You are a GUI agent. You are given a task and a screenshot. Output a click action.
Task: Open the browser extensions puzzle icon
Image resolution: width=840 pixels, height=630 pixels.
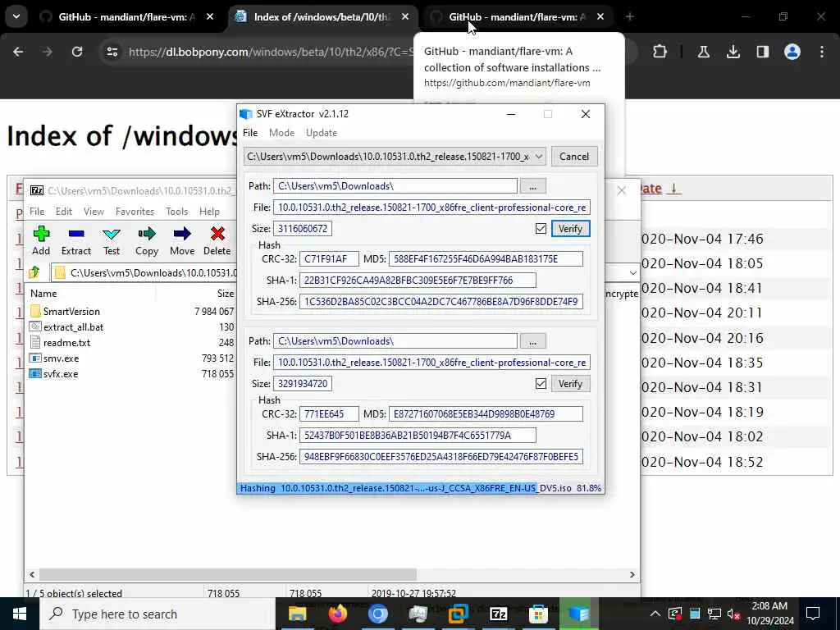[x=660, y=52]
